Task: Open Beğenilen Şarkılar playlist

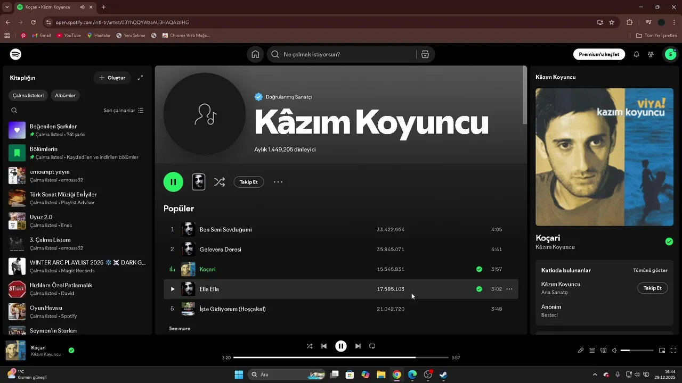Action: [x=77, y=130]
